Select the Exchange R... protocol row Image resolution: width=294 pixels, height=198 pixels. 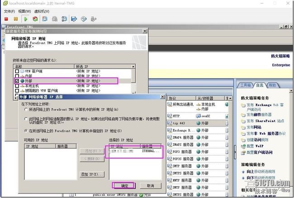click(198, 130)
